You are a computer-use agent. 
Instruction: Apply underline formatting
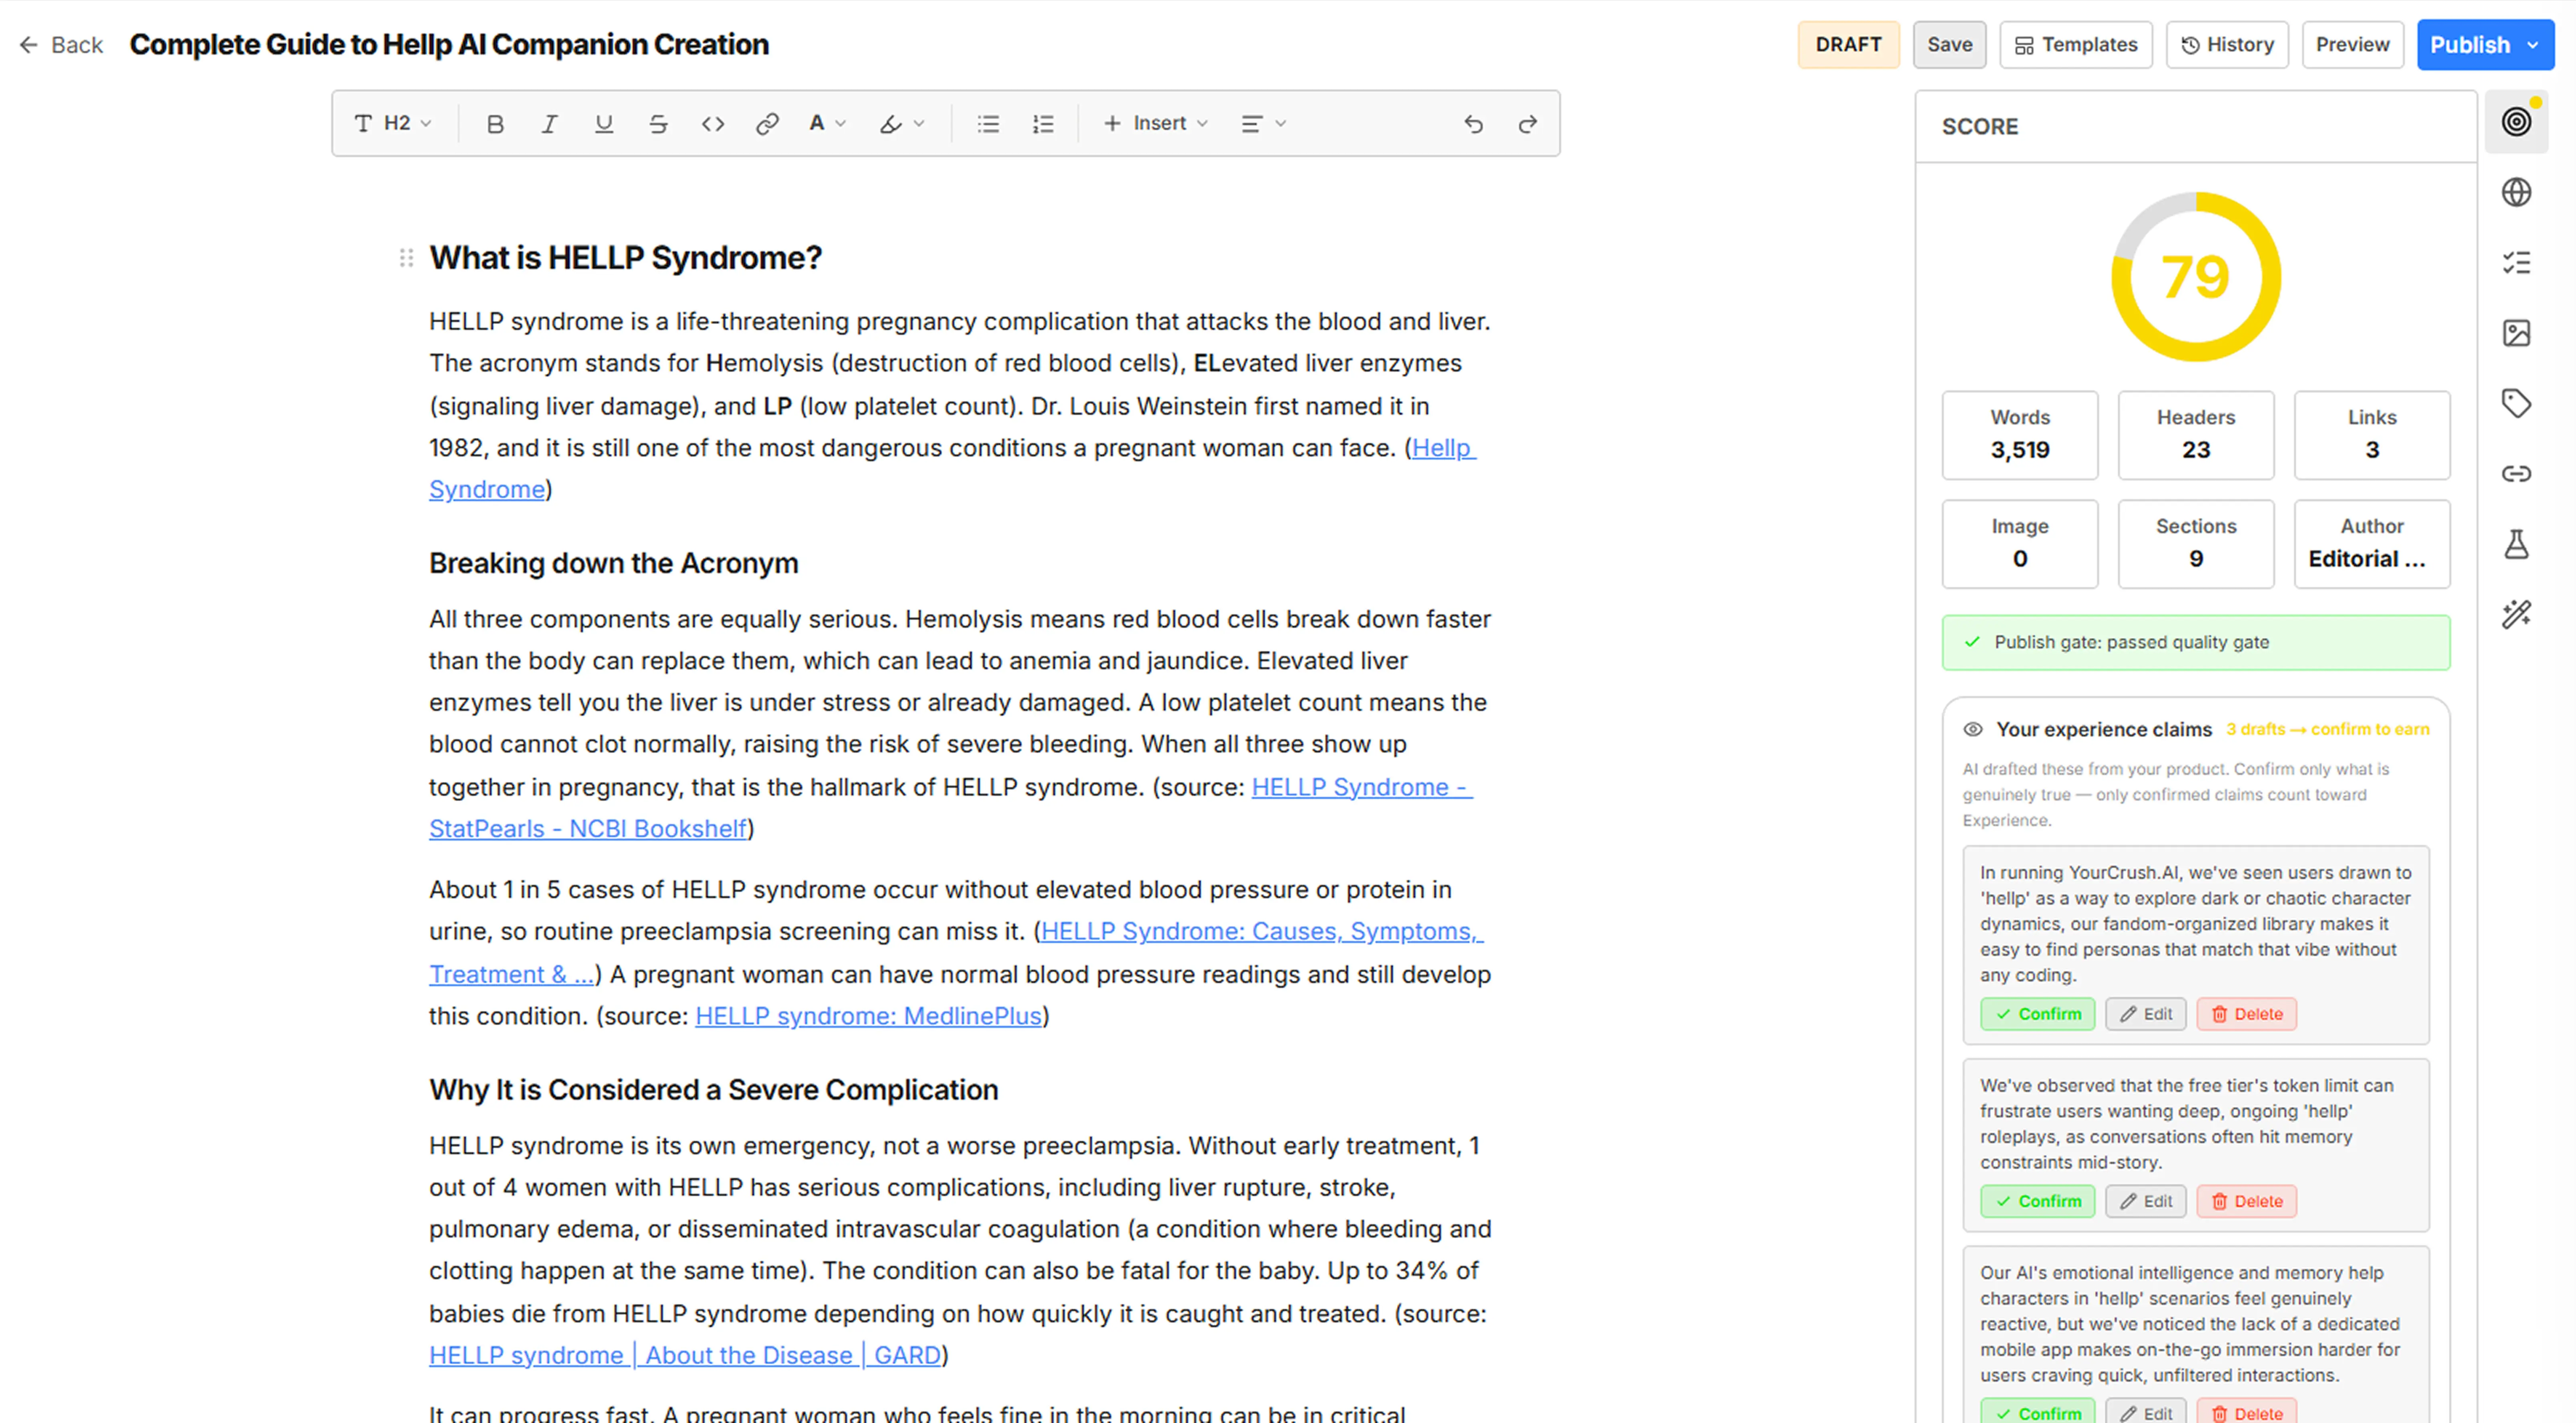[x=603, y=124]
